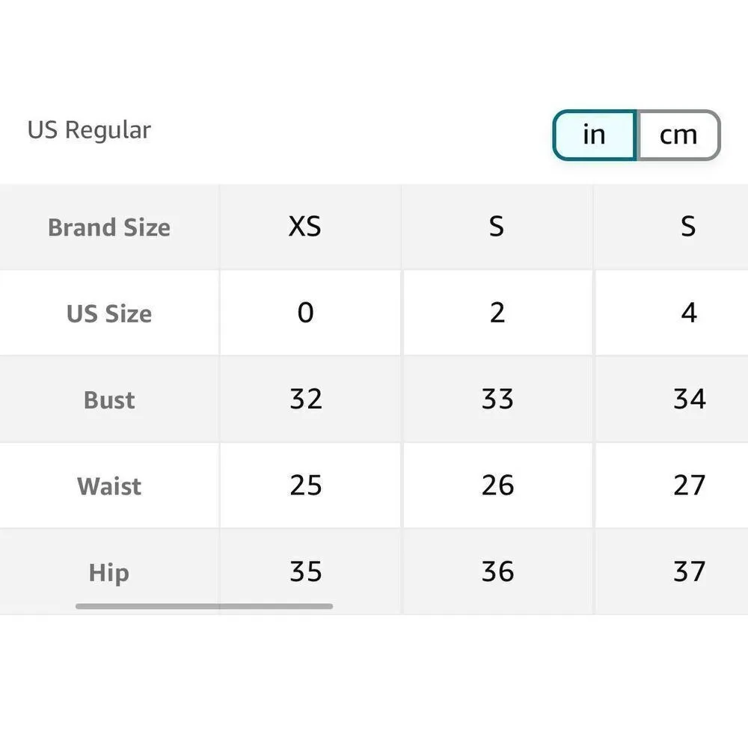Click the waist value 27
This screenshot has height=748, width=748.
[x=689, y=486]
